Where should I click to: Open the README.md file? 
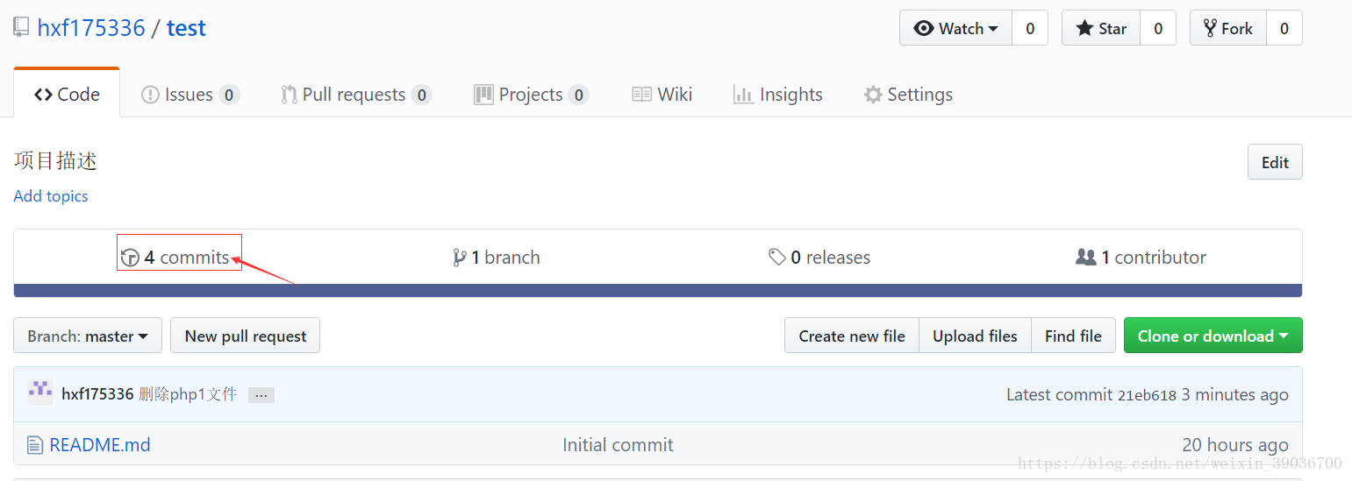100,445
